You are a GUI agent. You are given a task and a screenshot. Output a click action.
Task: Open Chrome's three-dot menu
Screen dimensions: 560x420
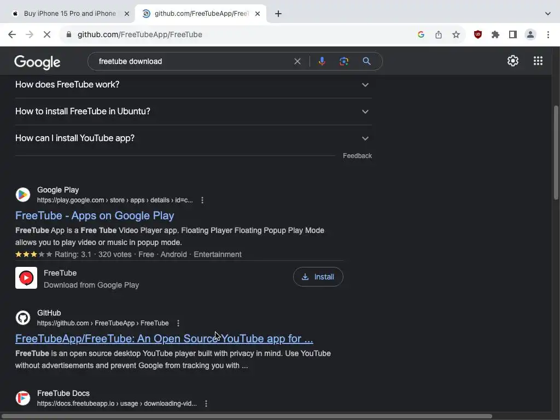click(x=548, y=34)
